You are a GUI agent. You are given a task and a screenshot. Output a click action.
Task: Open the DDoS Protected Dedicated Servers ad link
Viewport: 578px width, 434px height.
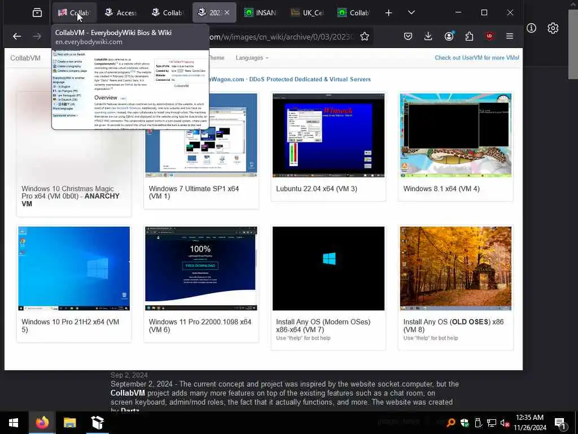click(291, 79)
